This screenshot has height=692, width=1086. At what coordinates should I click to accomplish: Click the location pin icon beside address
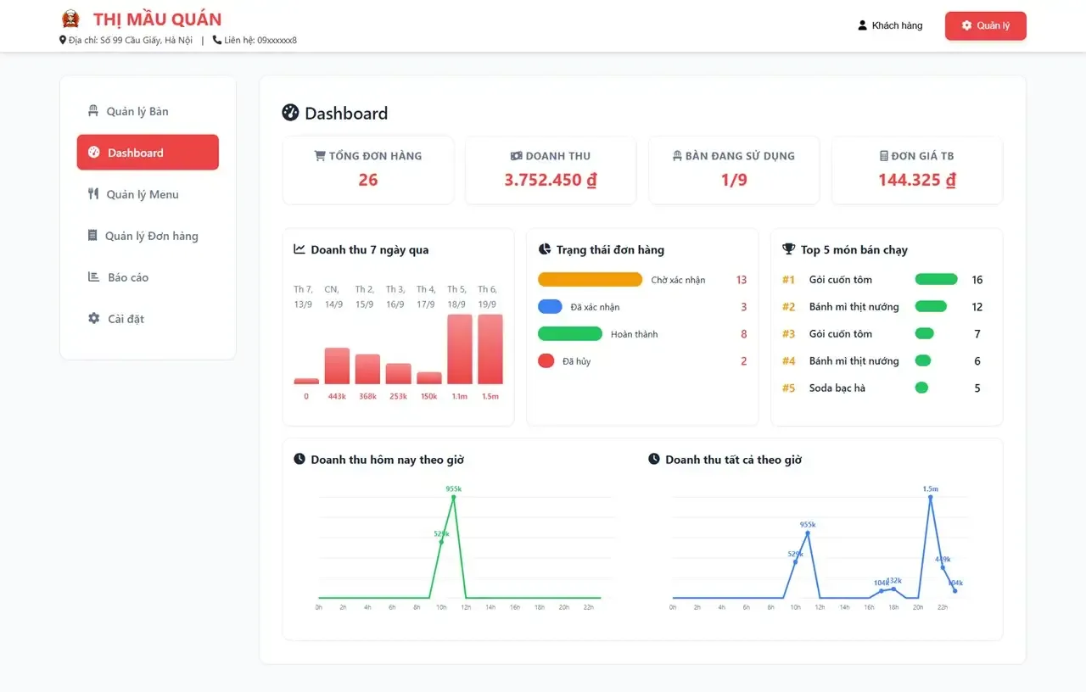[63, 40]
